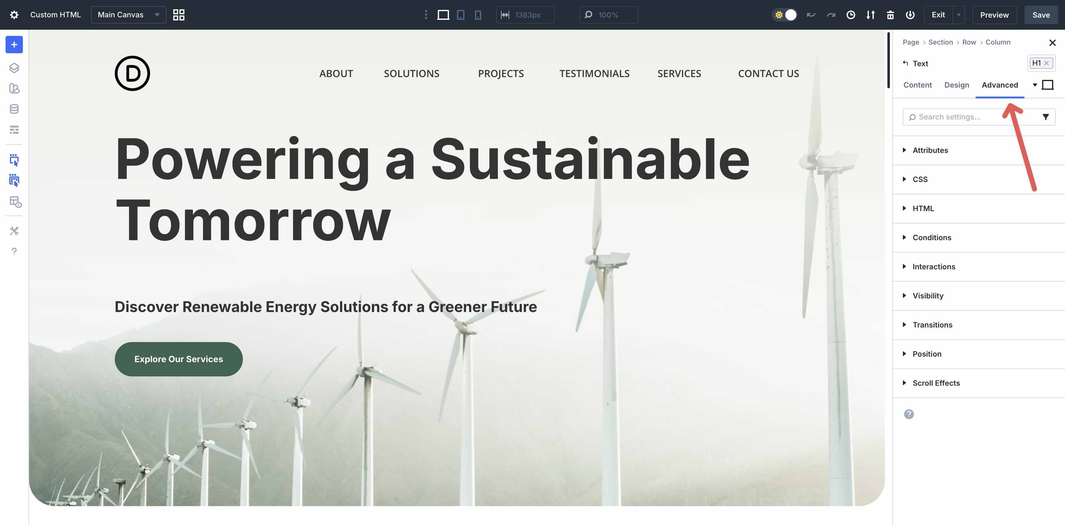
Task: Click the undo arrow in the toolbar
Action: 811,15
